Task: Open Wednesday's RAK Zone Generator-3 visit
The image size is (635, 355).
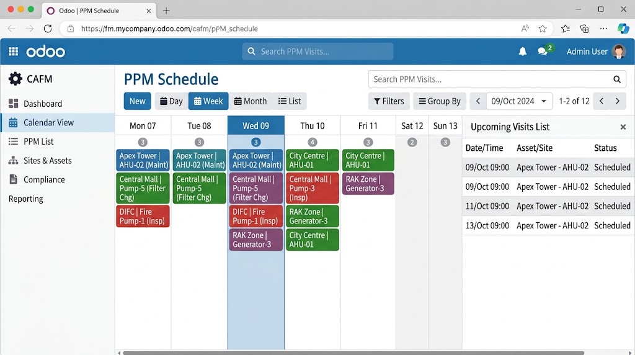Action: [x=255, y=240]
